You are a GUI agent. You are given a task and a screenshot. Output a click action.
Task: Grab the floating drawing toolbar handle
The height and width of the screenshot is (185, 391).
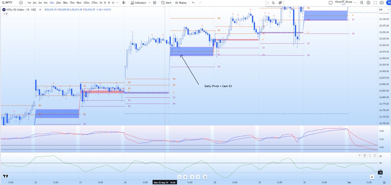point(268,3)
